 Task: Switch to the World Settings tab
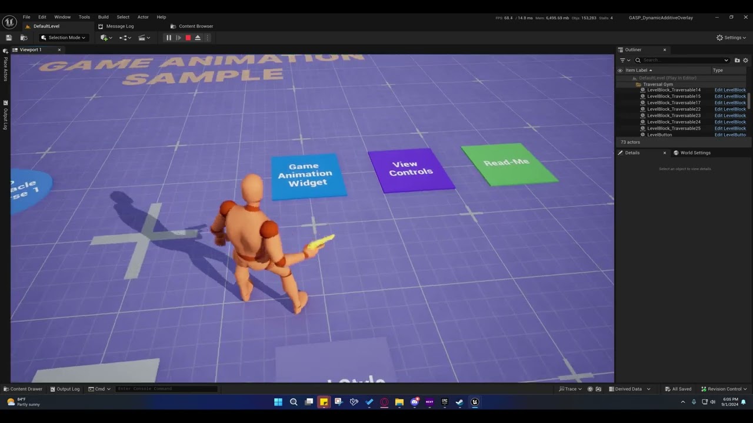tap(691, 153)
